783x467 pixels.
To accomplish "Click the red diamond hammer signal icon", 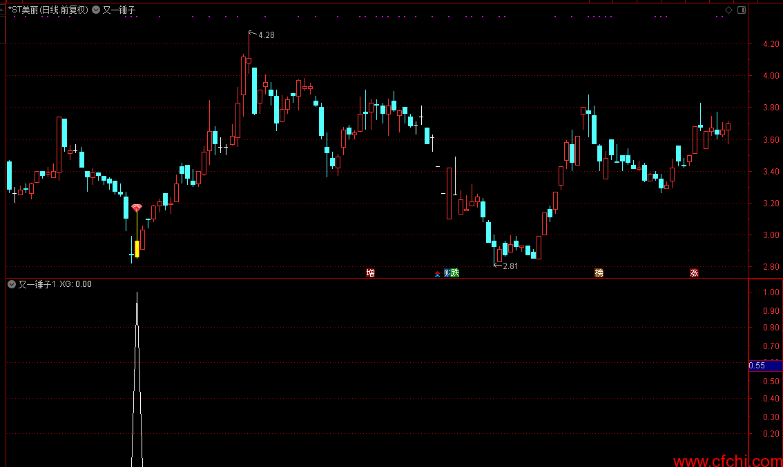I will [x=136, y=208].
